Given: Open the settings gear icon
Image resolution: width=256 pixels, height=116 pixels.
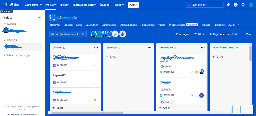Looking at the screenshot, I should [x=243, y=5].
